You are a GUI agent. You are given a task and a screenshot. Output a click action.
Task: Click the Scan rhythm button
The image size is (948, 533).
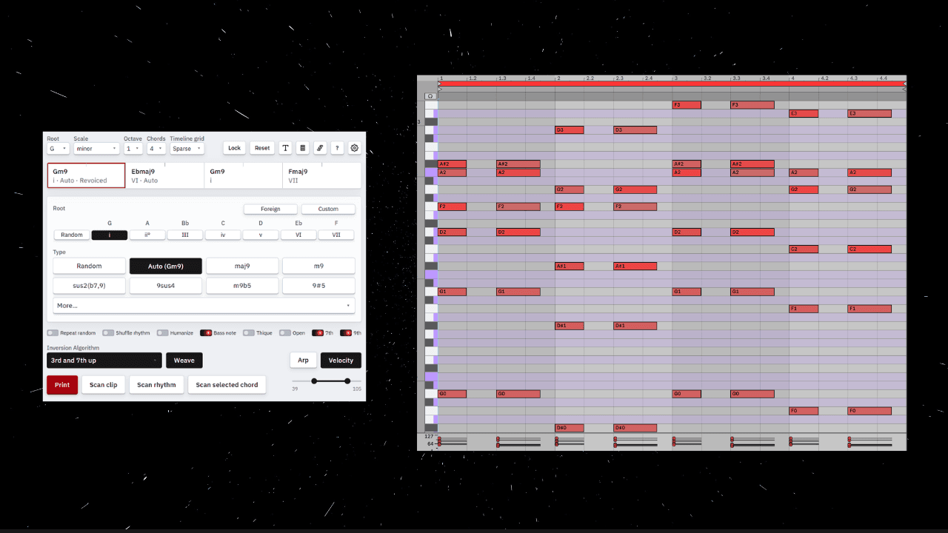pos(156,385)
